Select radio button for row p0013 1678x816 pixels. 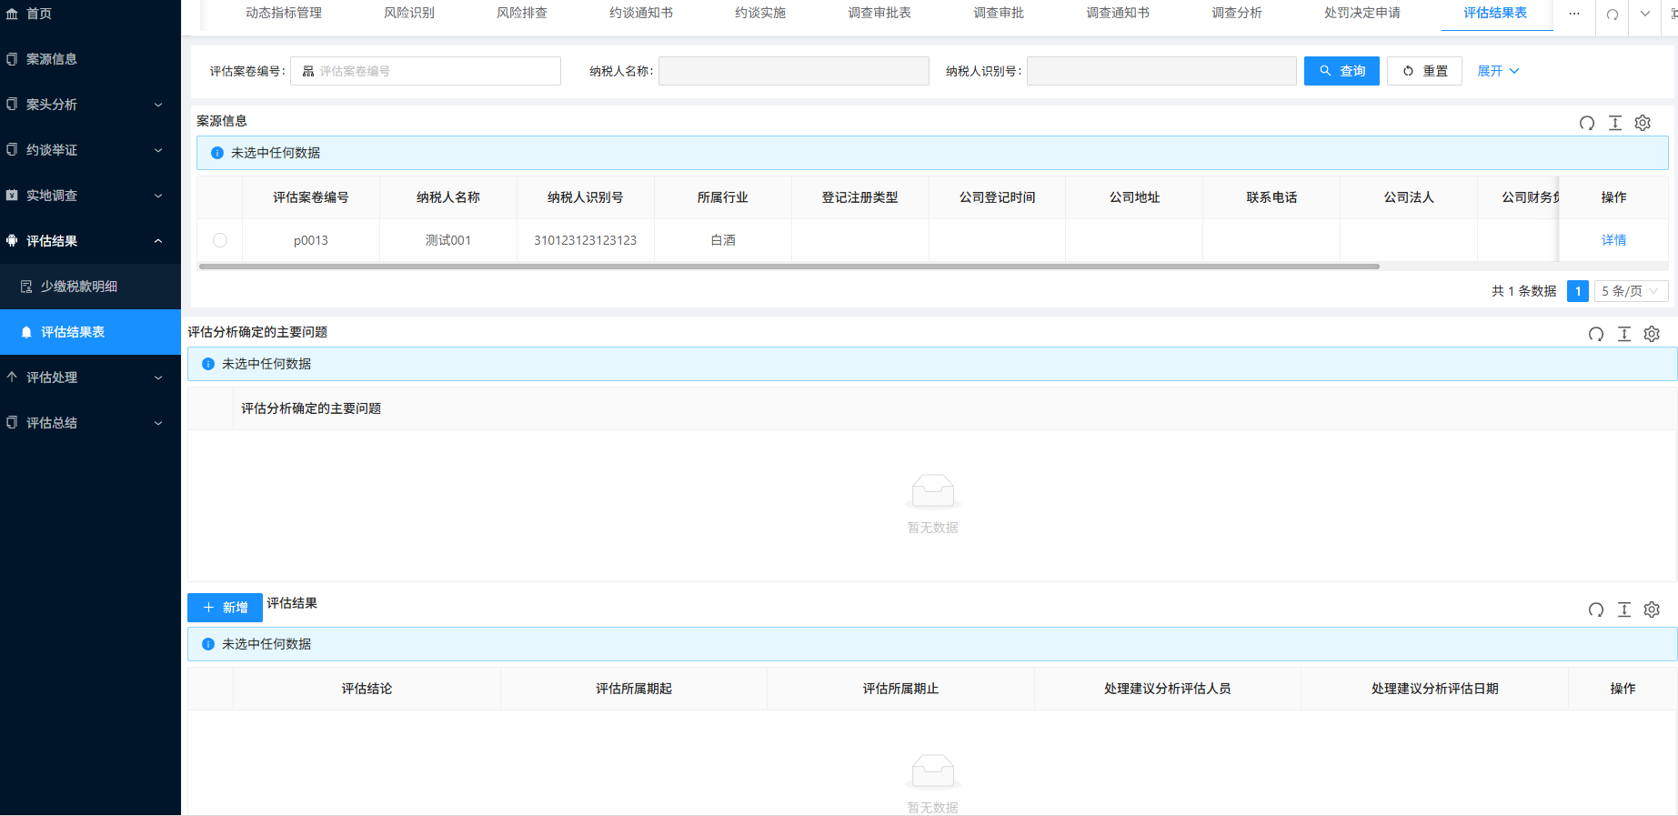pos(220,240)
